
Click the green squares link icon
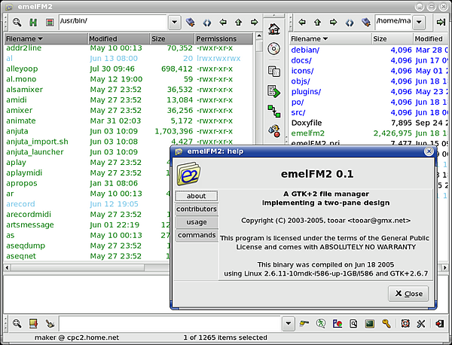coord(274,111)
